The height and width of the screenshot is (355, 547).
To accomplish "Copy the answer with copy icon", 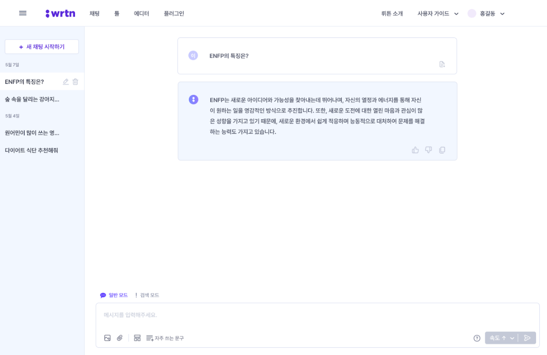I will 442,150.
